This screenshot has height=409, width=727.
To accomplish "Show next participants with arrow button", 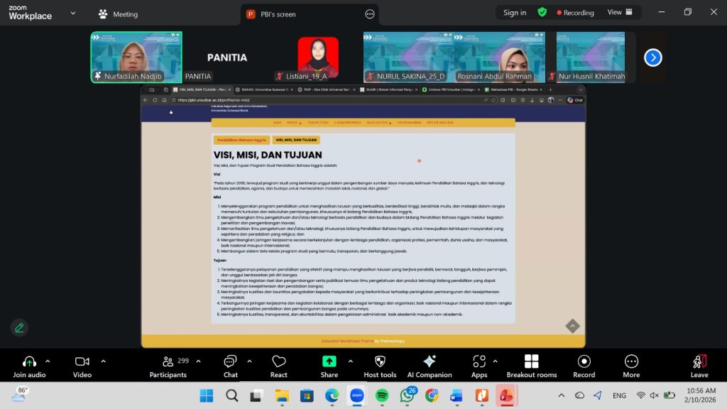I will pyautogui.click(x=652, y=58).
